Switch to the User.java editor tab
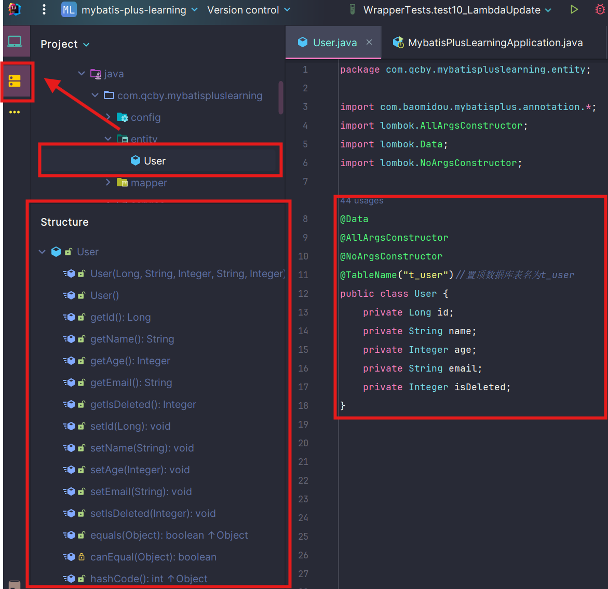The height and width of the screenshot is (589, 608). [x=334, y=43]
